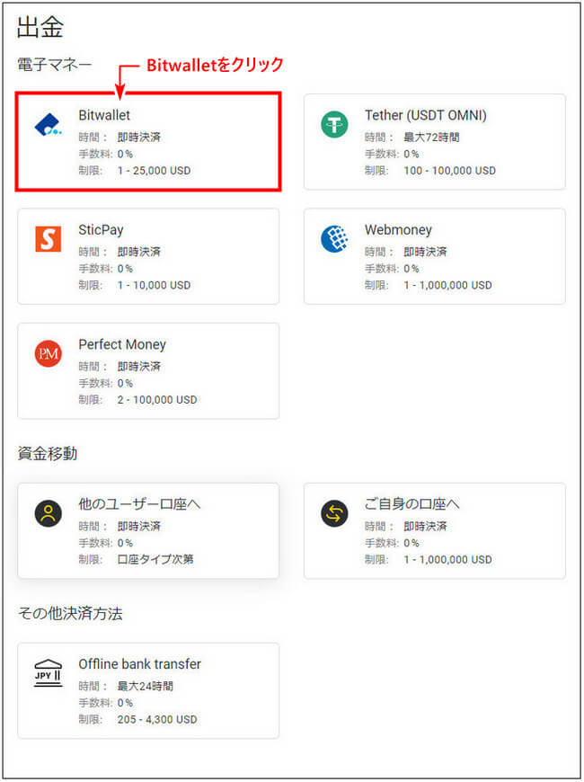Click the 電子マネー section heading
Viewport: 584px width, 782px height.
[55, 65]
